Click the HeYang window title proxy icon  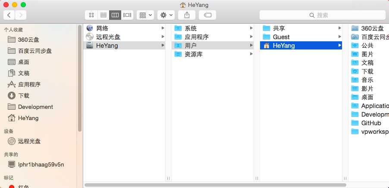click(x=182, y=5)
